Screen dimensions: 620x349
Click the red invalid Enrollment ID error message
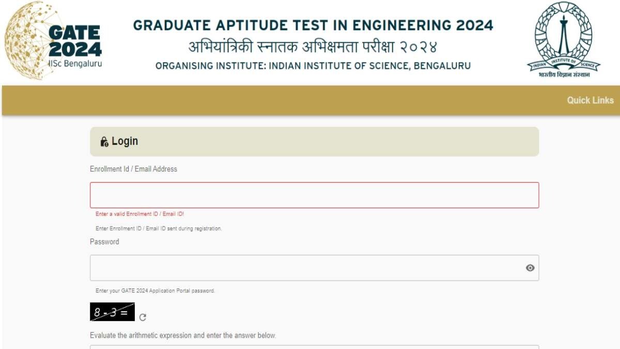[x=139, y=214]
